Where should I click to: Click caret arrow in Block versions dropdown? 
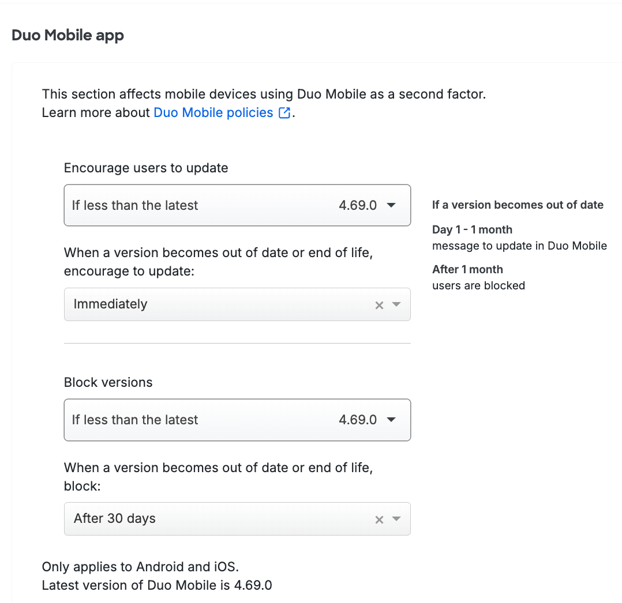tap(391, 420)
